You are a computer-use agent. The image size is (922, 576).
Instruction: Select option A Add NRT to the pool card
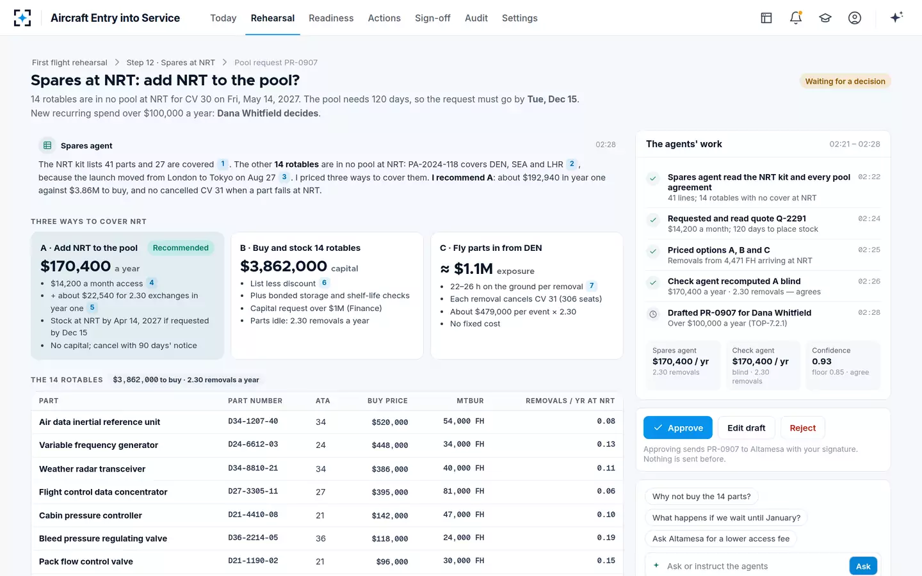point(127,296)
